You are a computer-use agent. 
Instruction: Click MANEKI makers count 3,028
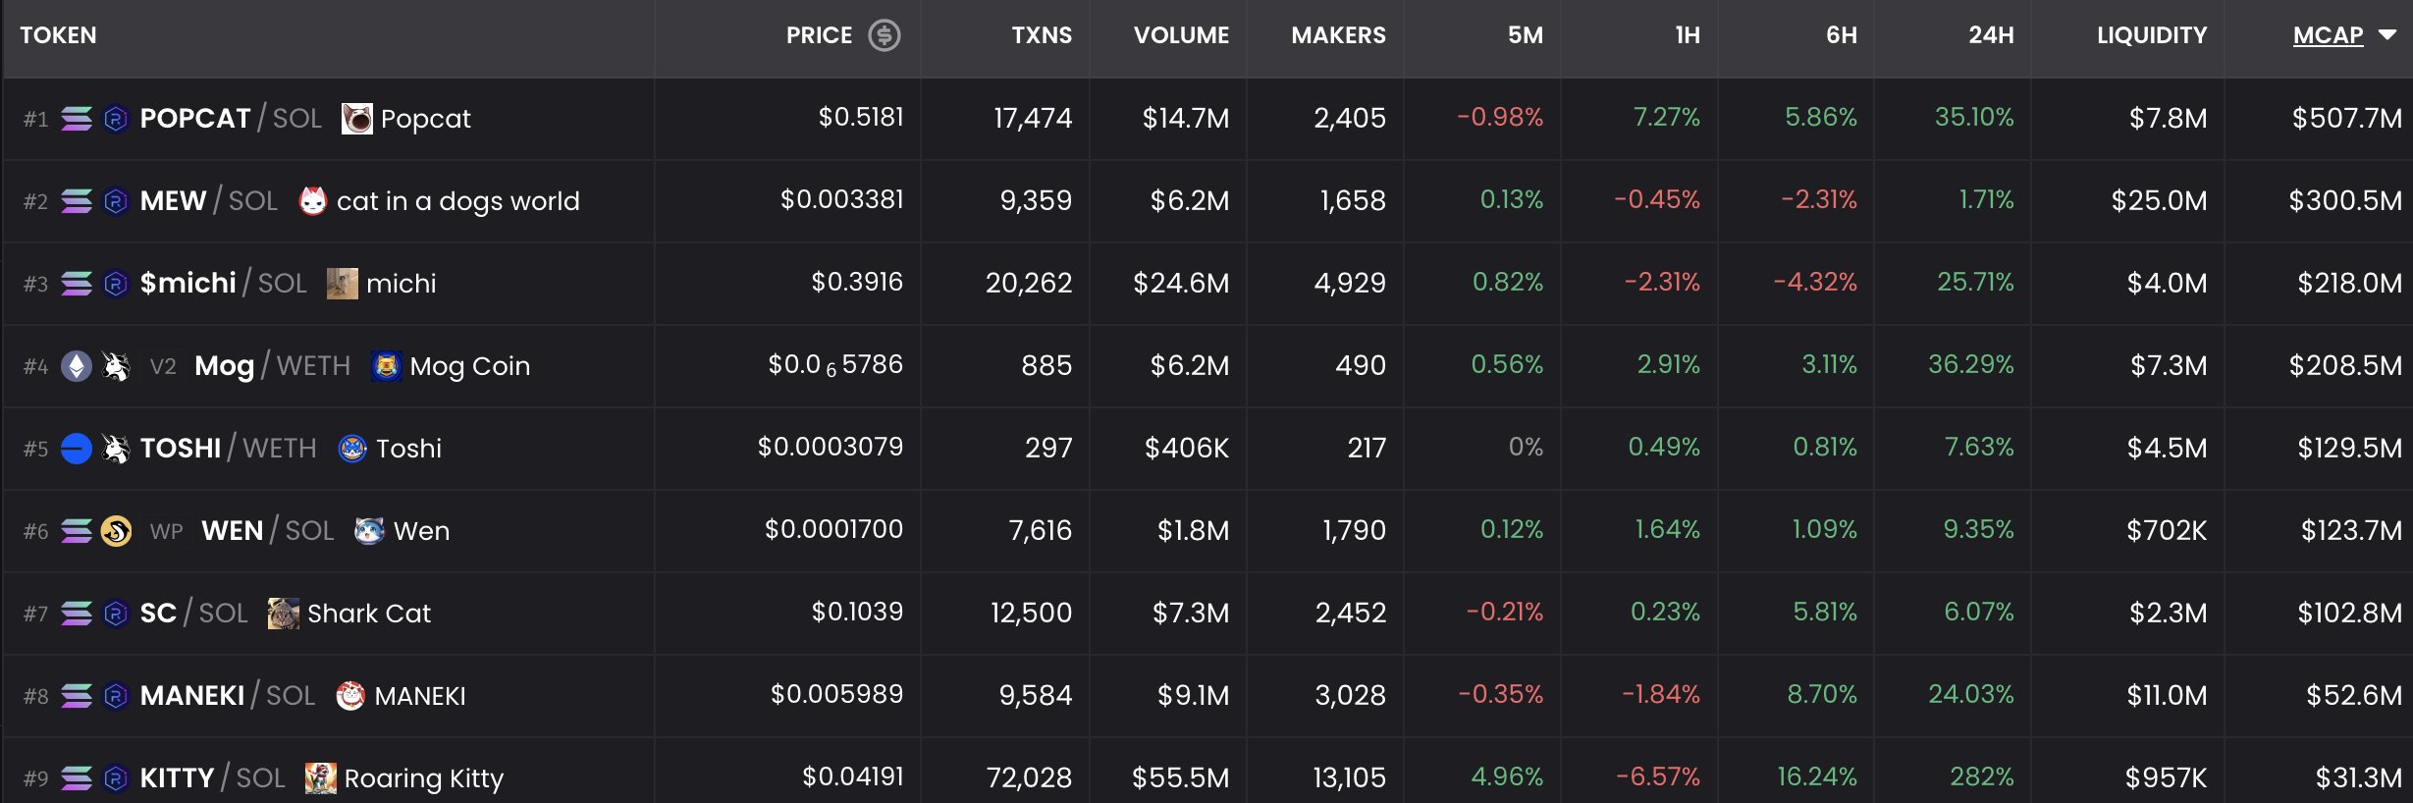pyautogui.click(x=1350, y=696)
